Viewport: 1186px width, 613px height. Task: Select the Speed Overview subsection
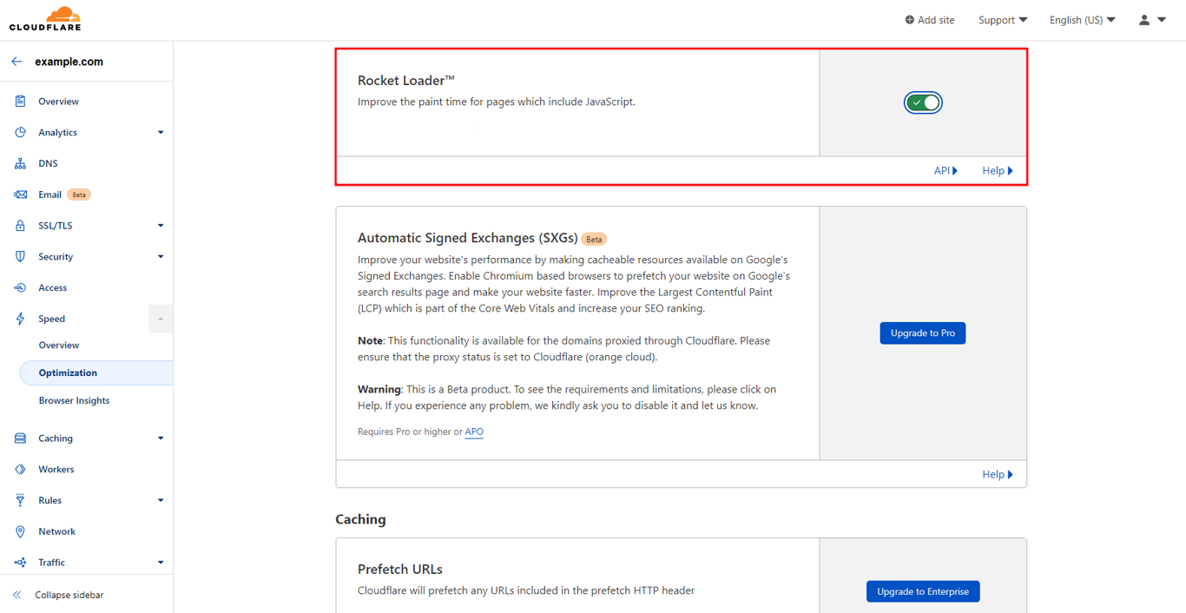[58, 345]
